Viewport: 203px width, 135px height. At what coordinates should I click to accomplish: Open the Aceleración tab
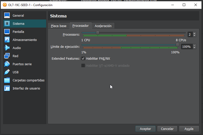[103, 26]
